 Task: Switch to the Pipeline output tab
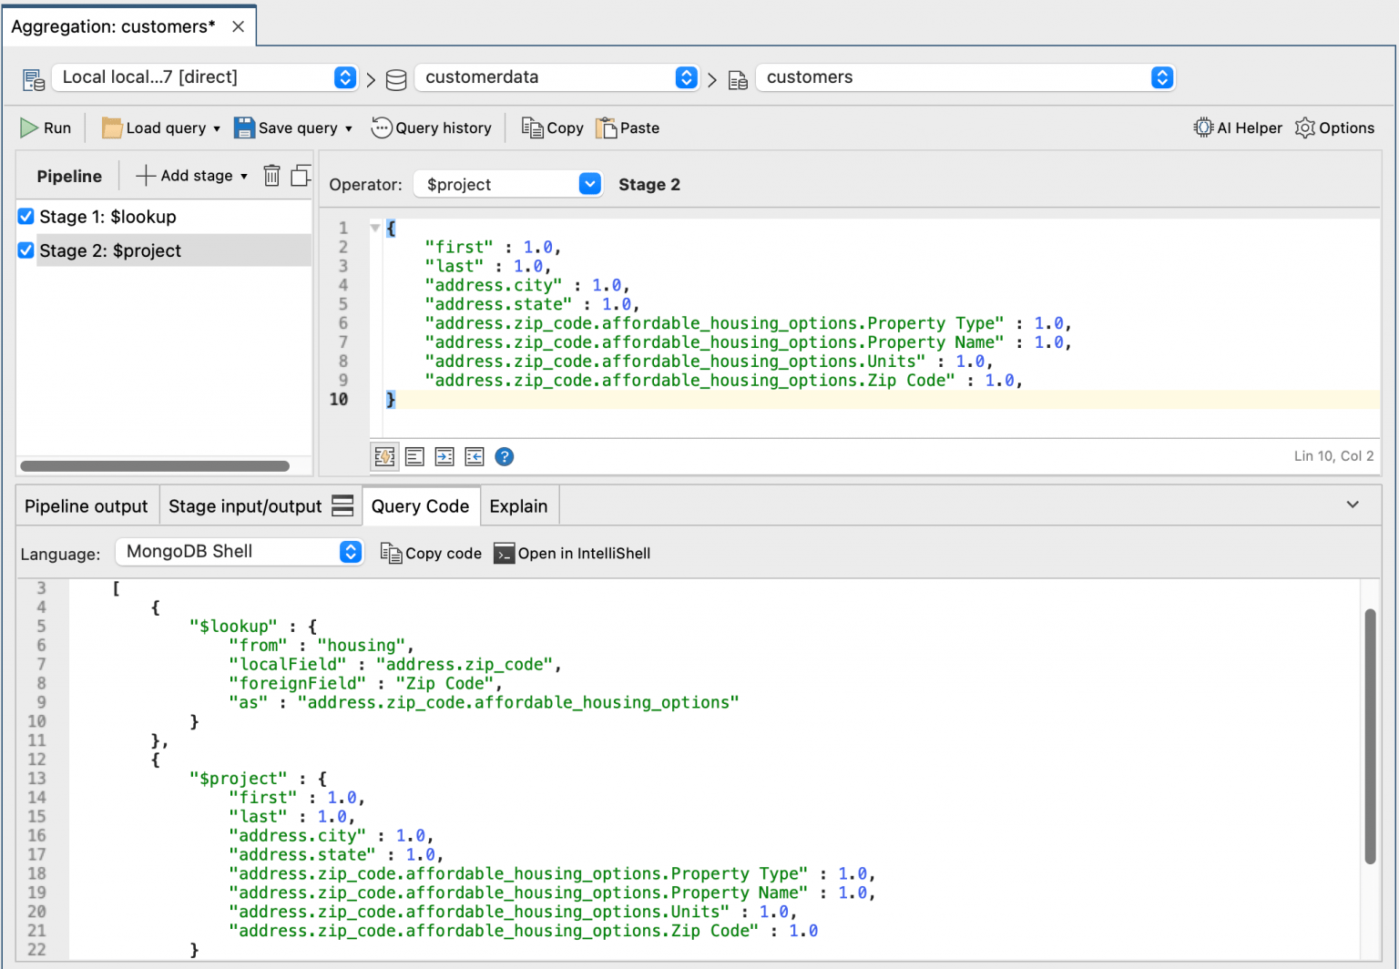tap(86, 505)
